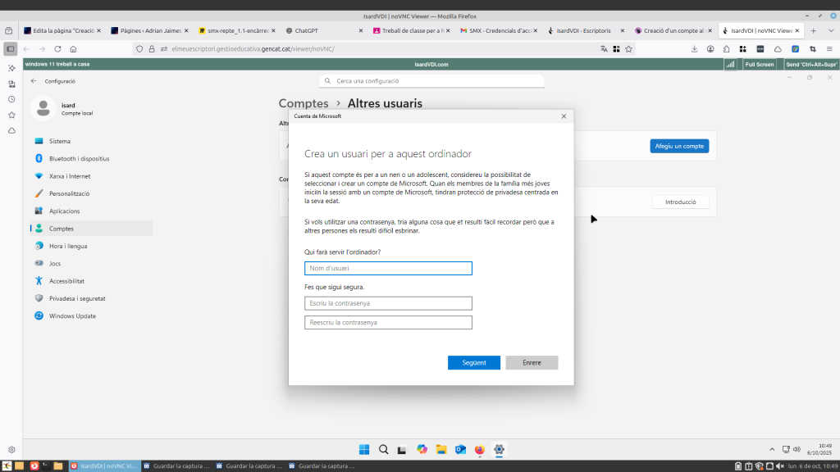Click the Enrere button in dialog
The width and height of the screenshot is (840, 472).
pyautogui.click(x=532, y=362)
